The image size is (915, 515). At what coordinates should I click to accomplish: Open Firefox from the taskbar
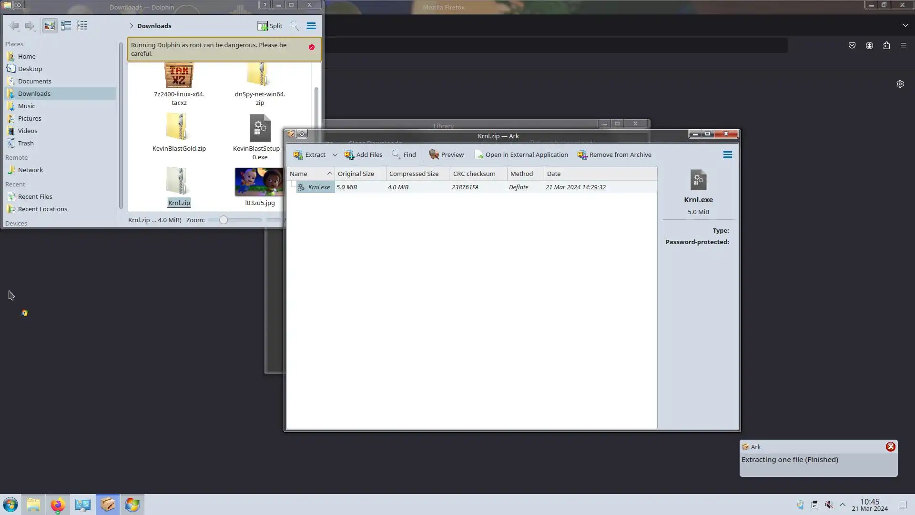coord(58,505)
